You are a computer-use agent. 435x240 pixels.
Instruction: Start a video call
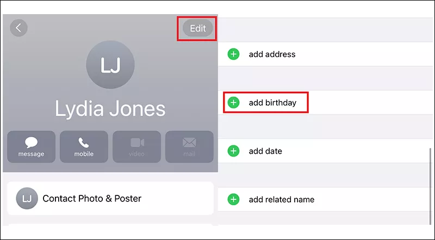click(136, 147)
